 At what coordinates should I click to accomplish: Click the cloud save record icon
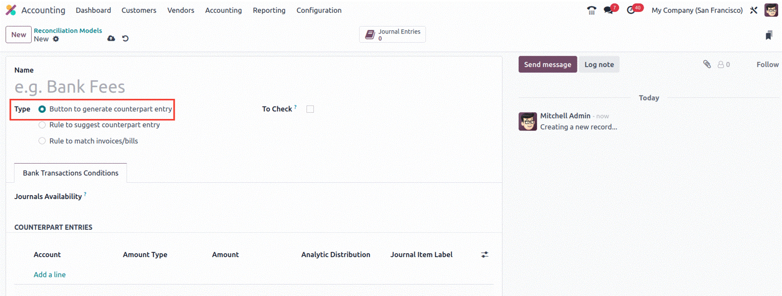[111, 38]
